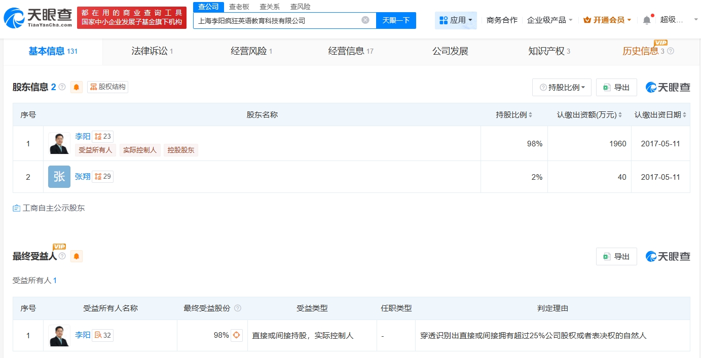Expand the 应用 apps dropdown
The width and height of the screenshot is (701, 358).
[455, 20]
